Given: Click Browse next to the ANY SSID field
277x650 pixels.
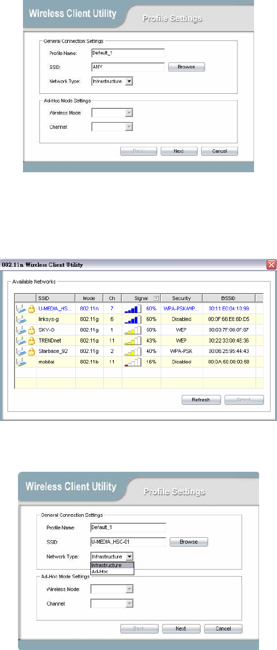Looking at the screenshot, I should pyautogui.click(x=186, y=66).
